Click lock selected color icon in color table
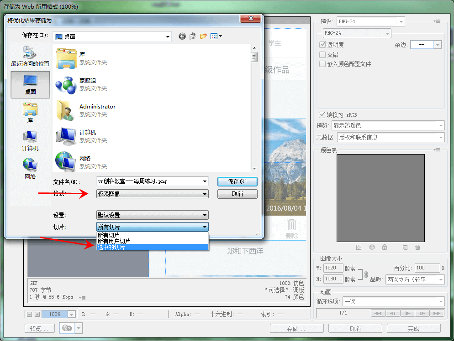 point(385,248)
